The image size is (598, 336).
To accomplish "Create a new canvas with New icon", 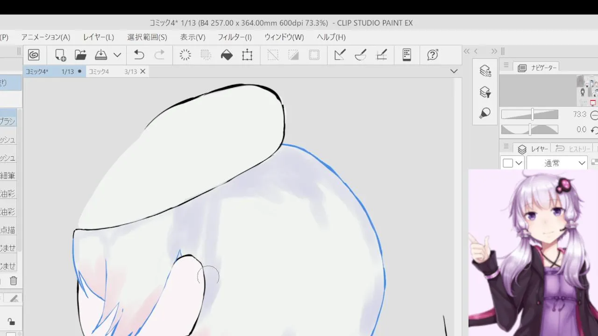I will 60,55.
